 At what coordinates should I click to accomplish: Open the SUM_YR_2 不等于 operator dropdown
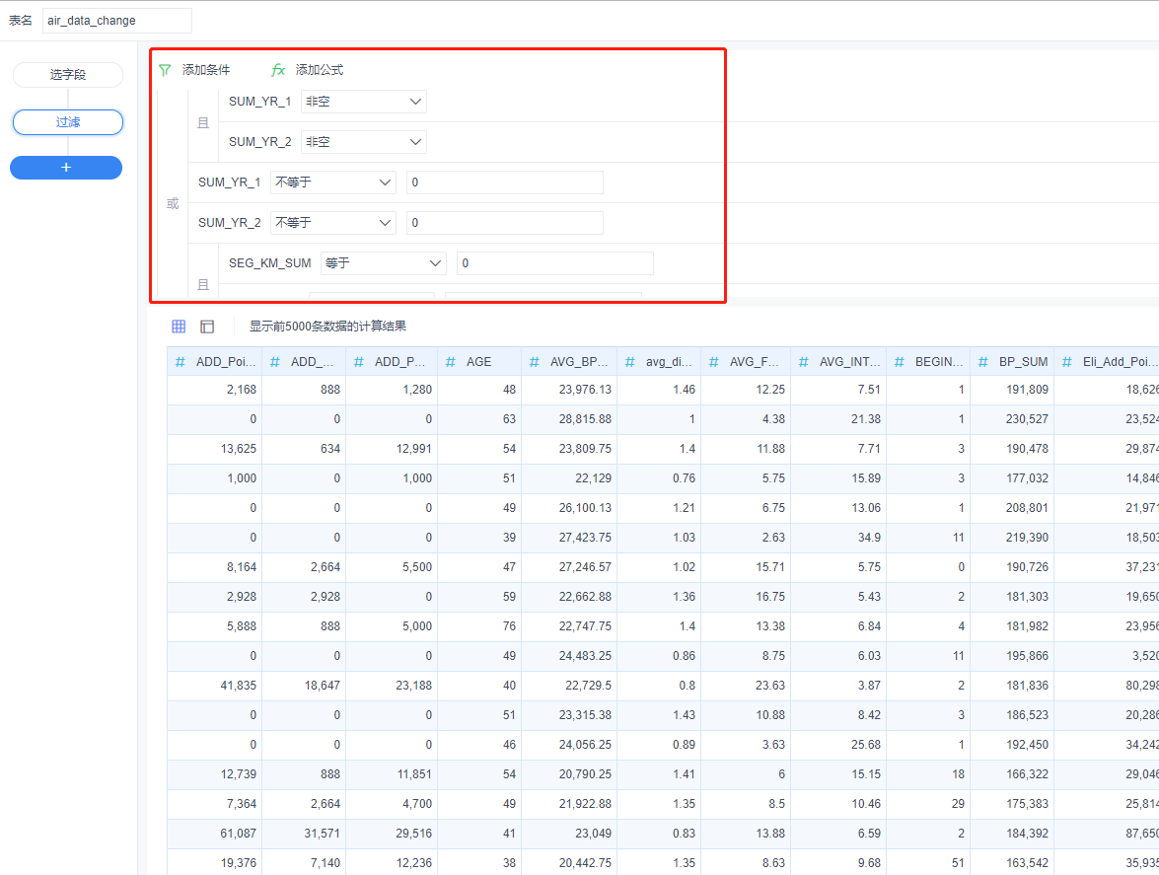pyautogui.click(x=333, y=223)
